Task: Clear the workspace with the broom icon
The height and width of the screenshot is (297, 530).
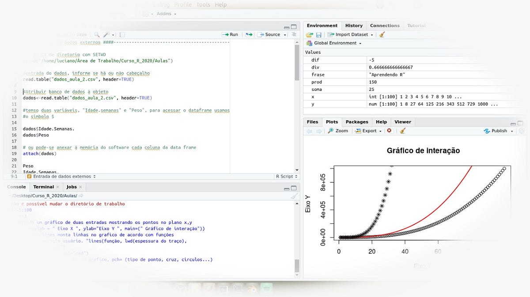Action: click(x=382, y=34)
